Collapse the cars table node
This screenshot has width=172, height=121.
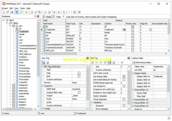[10, 26]
